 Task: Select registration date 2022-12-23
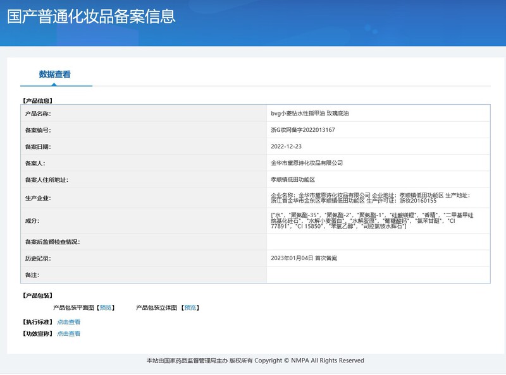(287, 146)
